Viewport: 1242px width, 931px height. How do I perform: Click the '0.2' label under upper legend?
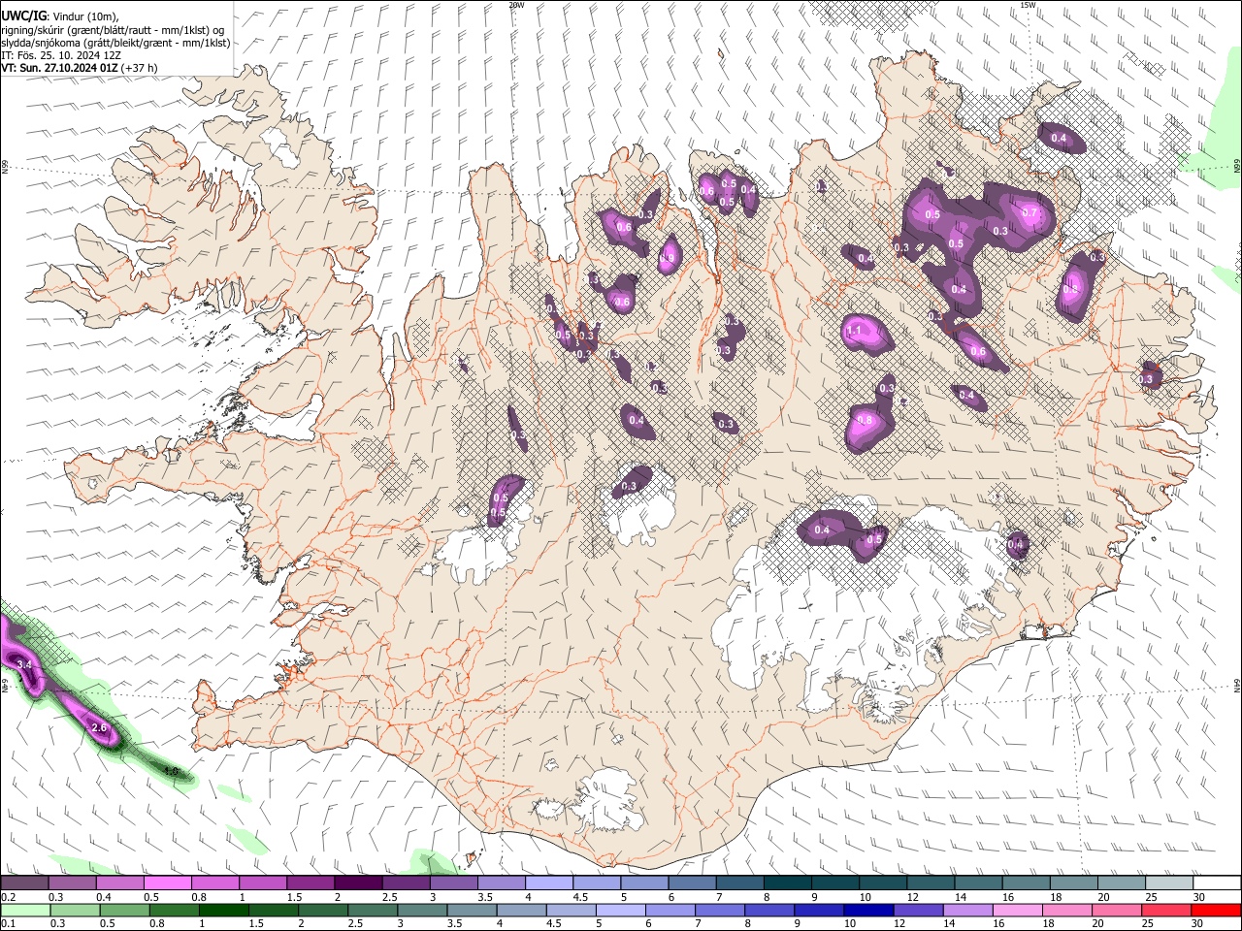coord(8,897)
